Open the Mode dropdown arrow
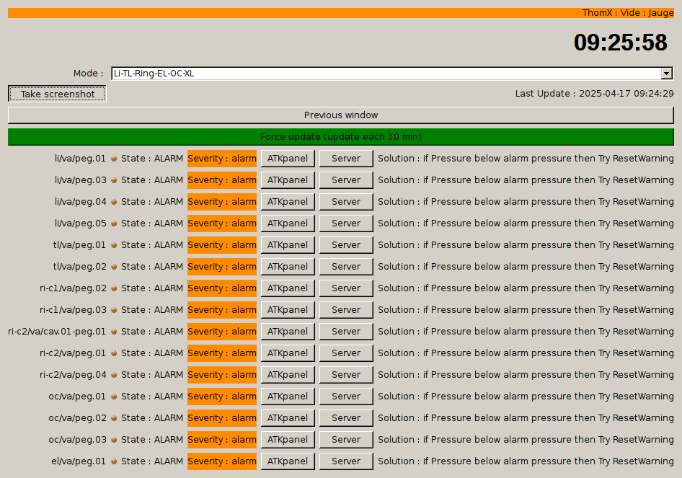682x478 pixels. [x=667, y=74]
